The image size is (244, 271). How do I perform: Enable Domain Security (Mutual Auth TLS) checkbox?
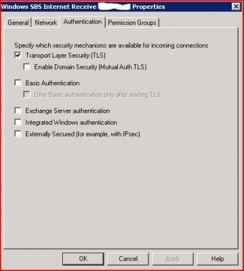coord(27,67)
